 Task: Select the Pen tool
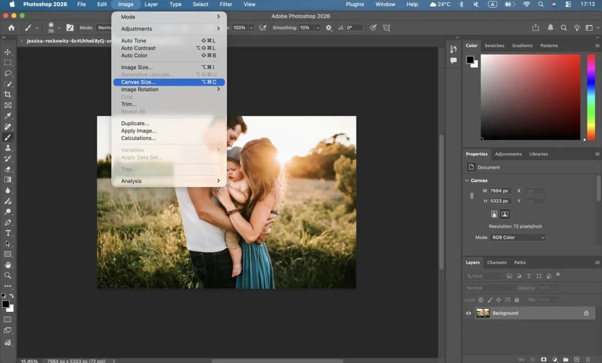(8, 222)
